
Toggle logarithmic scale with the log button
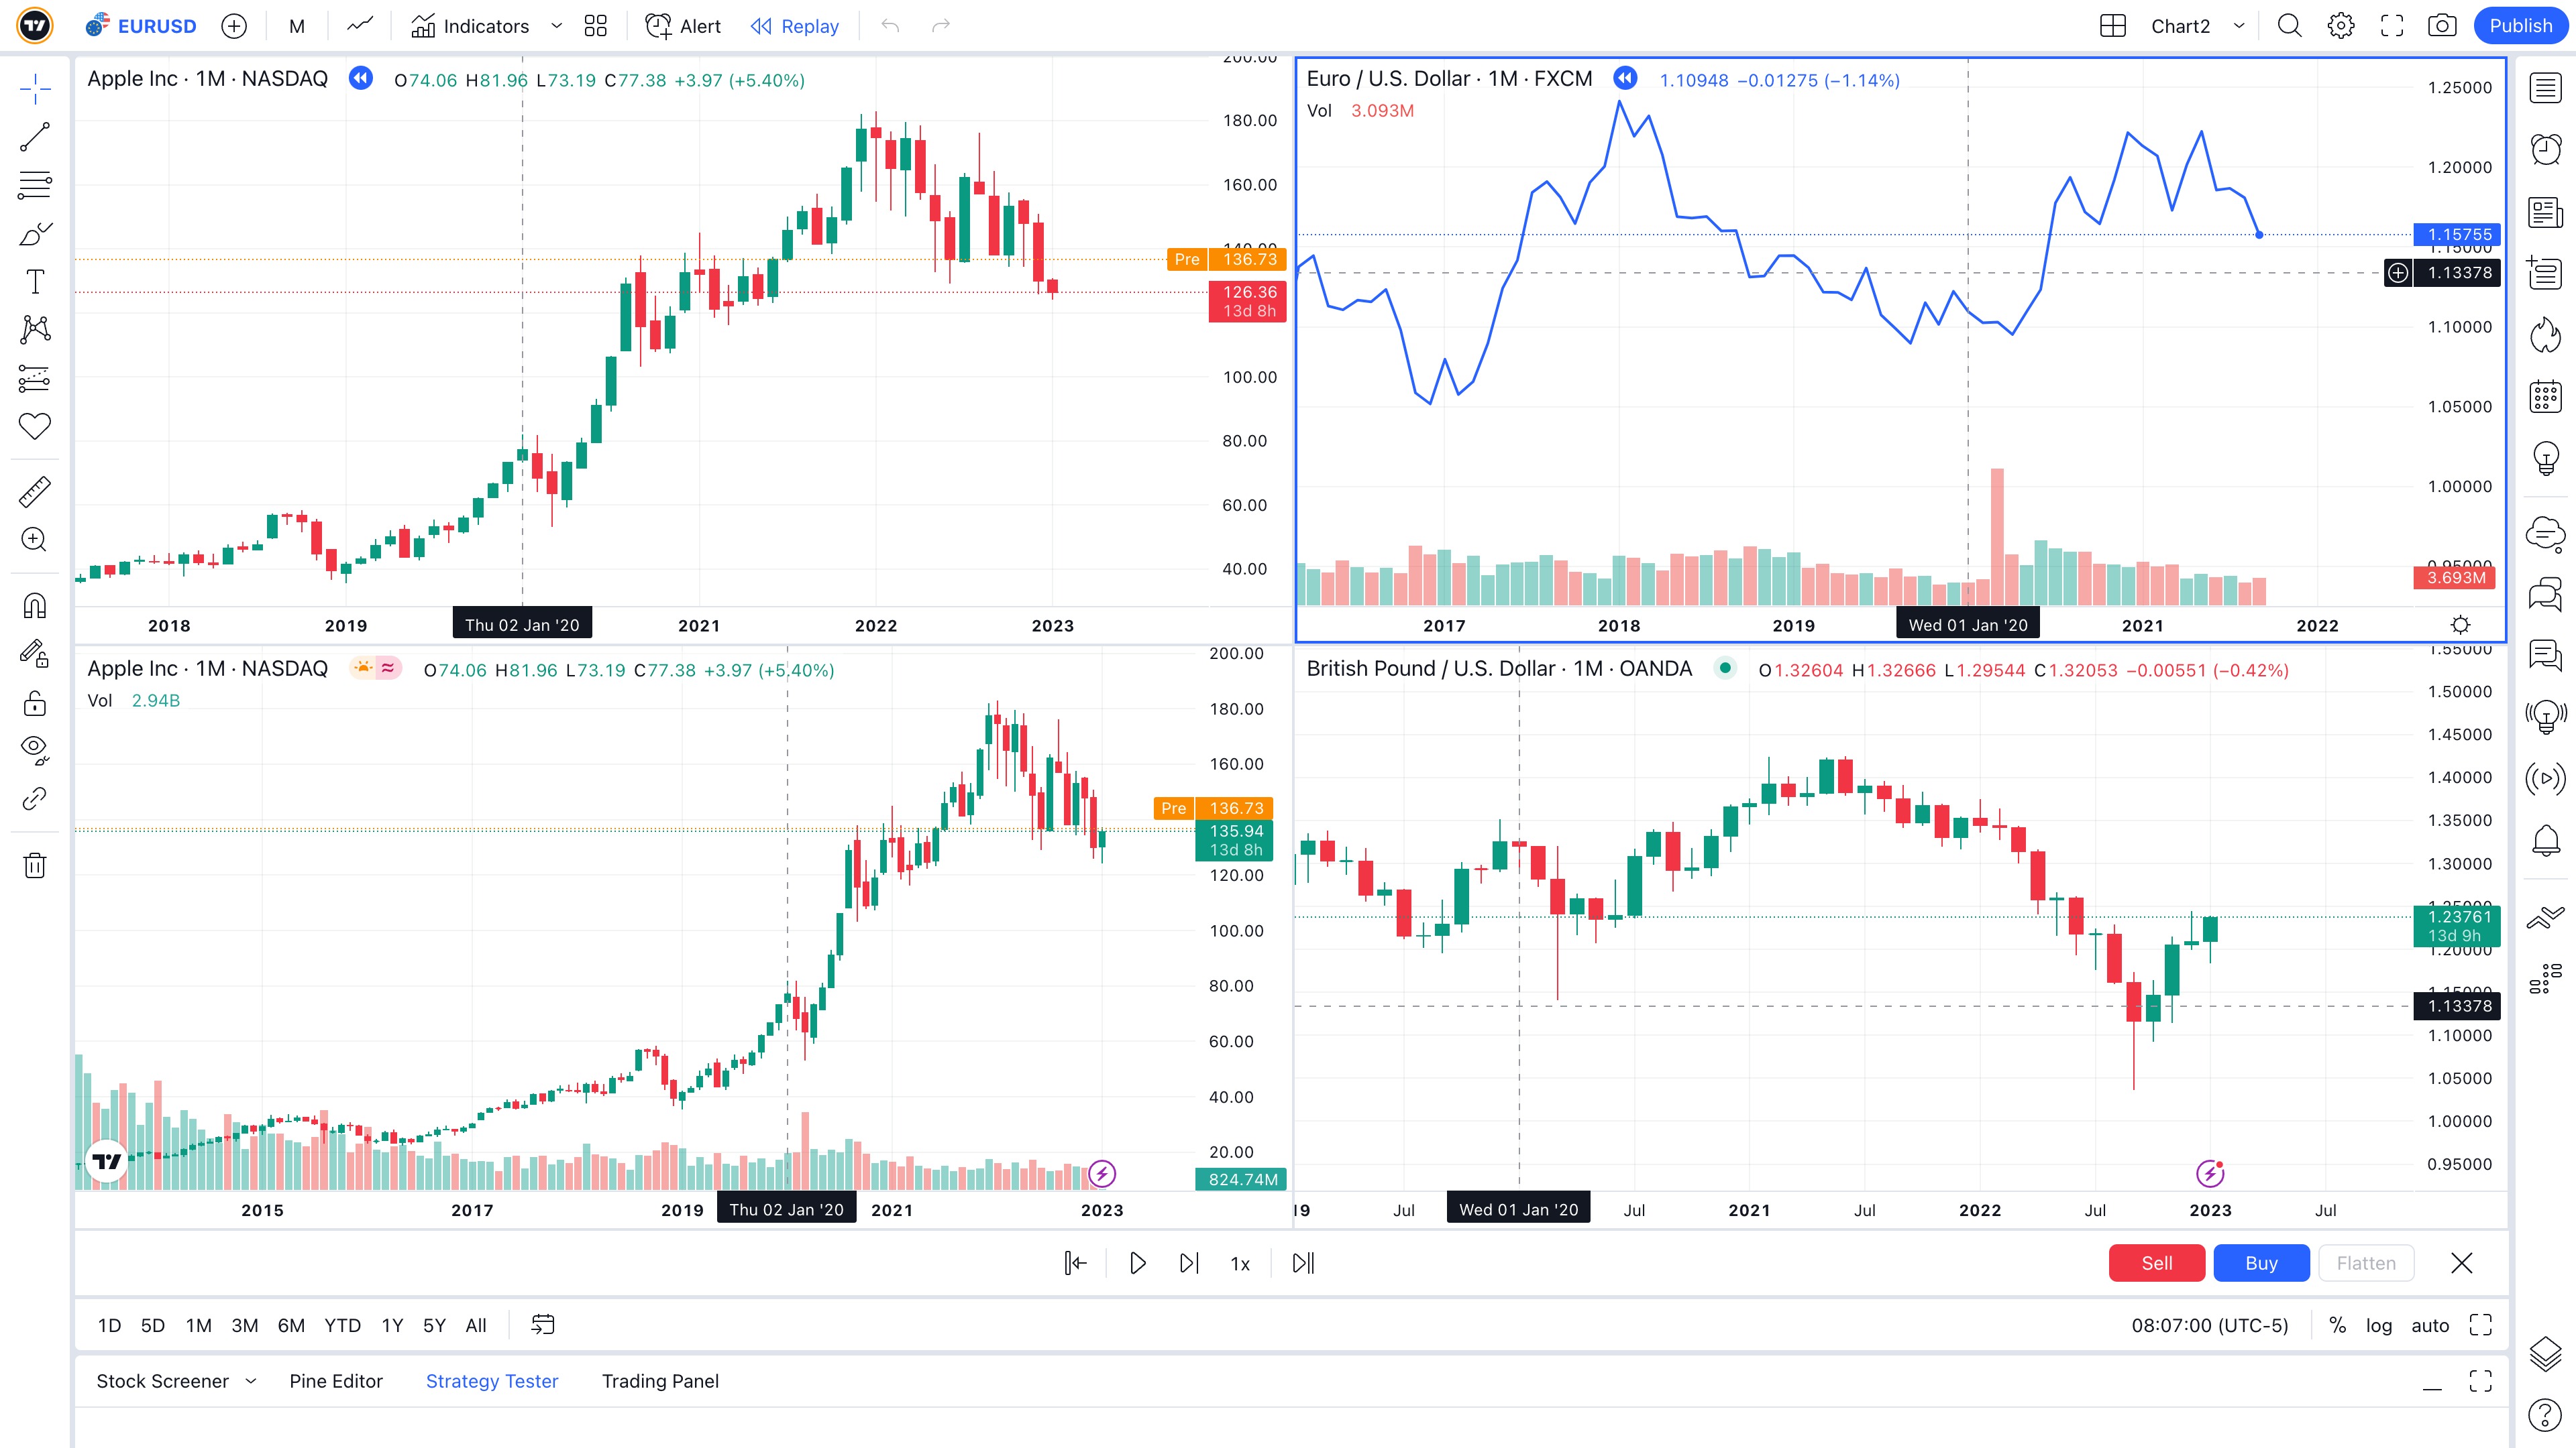coord(2379,1325)
